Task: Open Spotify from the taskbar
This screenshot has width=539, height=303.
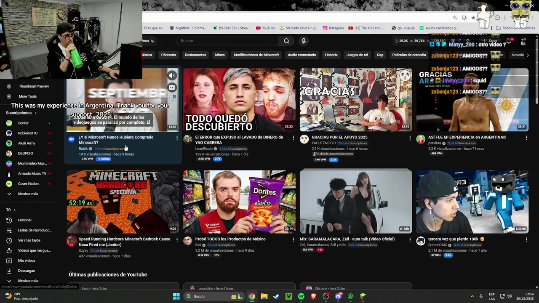Action: tap(301, 296)
